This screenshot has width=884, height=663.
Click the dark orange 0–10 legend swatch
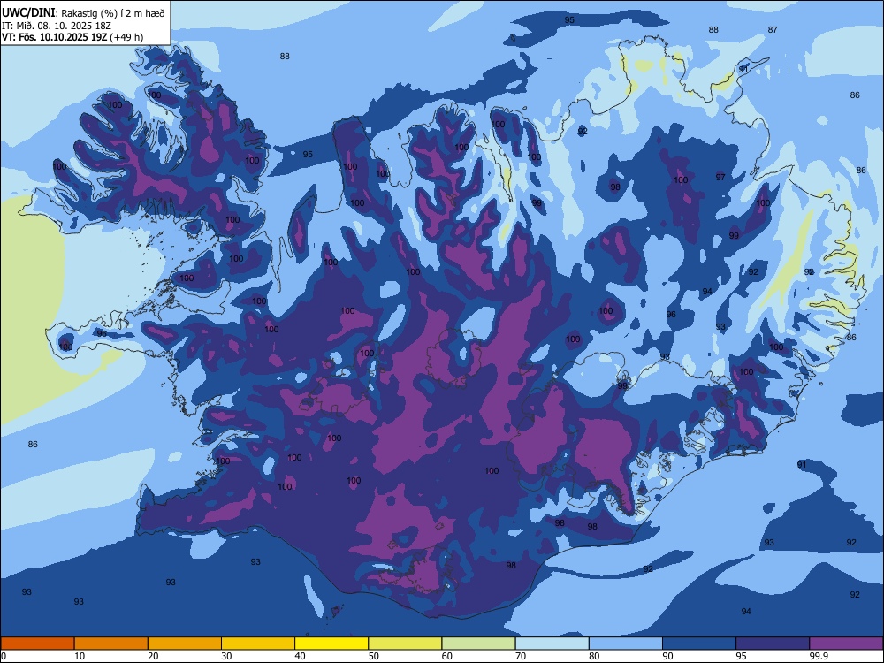coord(37,644)
